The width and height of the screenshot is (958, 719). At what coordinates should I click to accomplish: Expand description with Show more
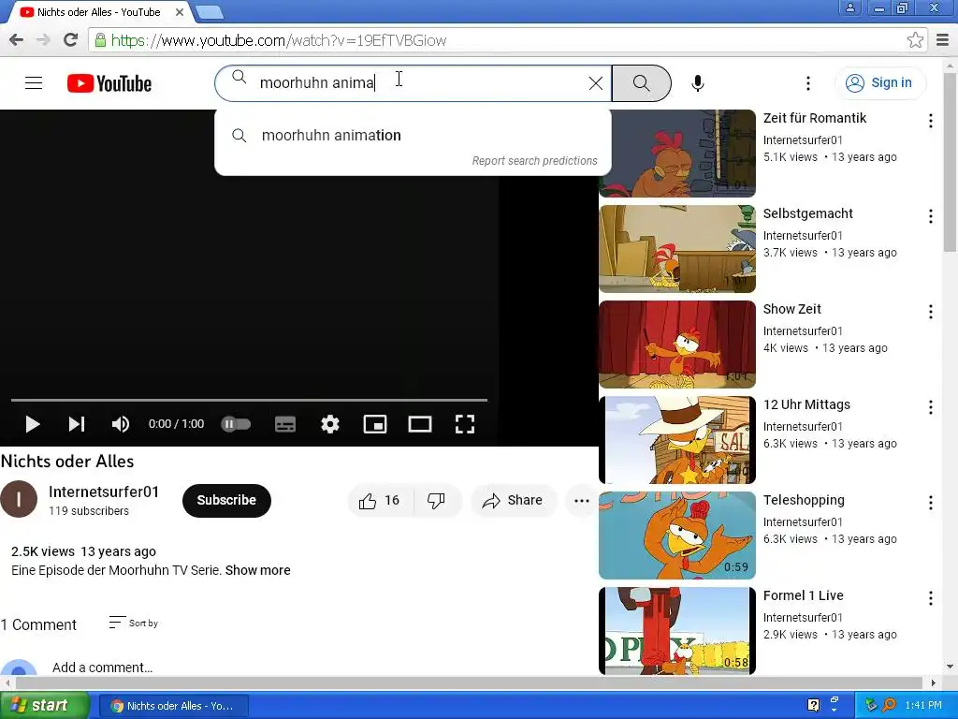pos(258,570)
